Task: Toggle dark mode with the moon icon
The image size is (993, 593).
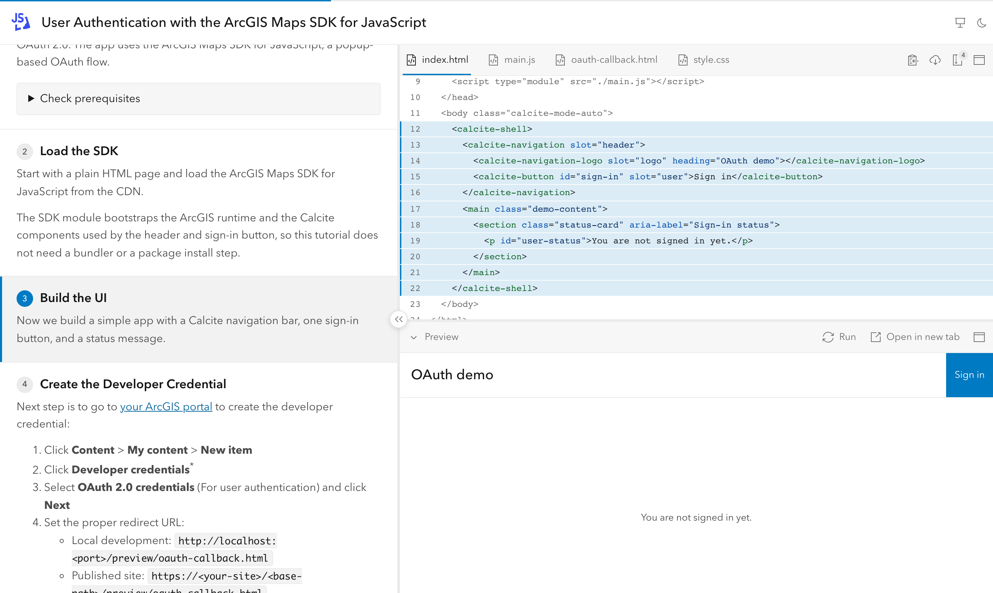Action: coord(981,22)
